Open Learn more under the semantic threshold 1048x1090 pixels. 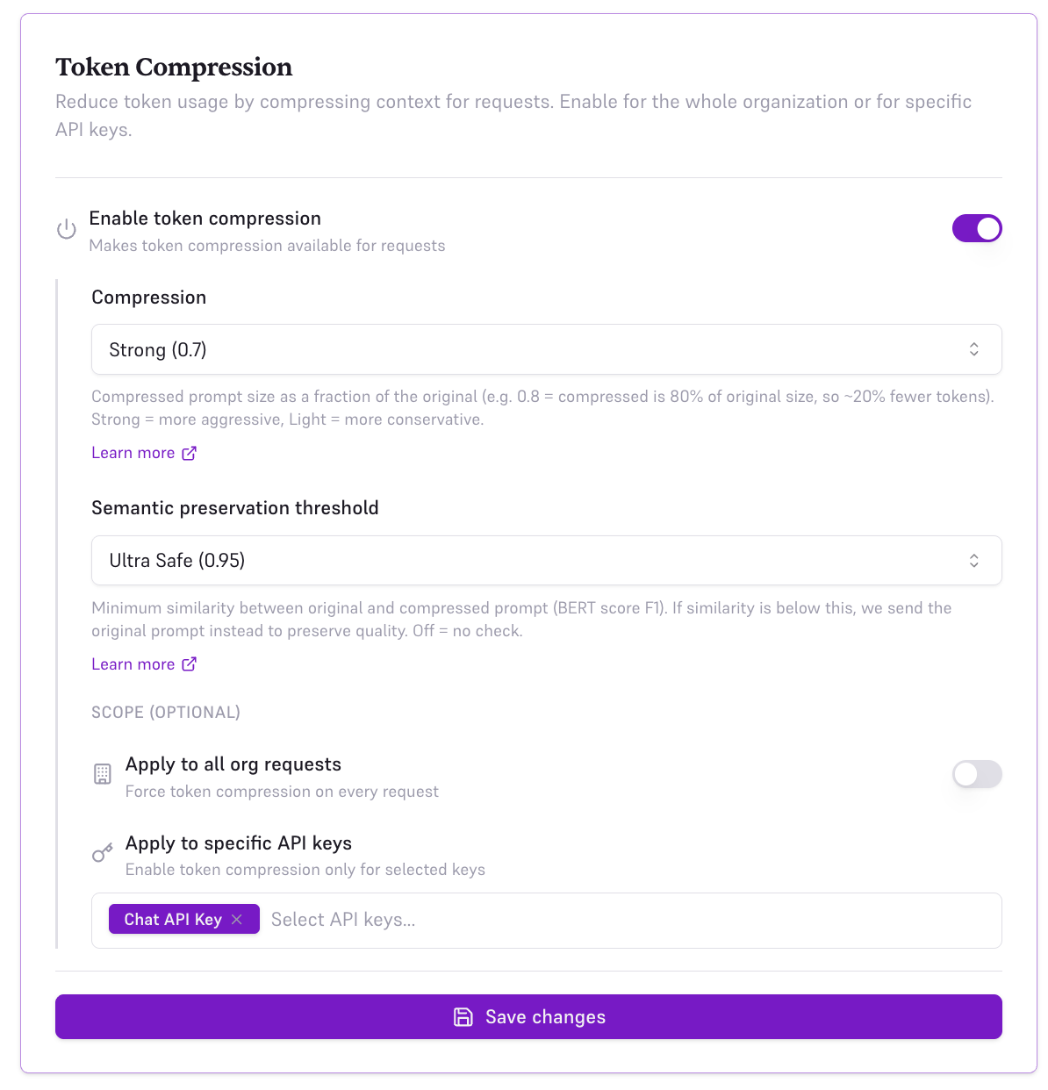133,663
